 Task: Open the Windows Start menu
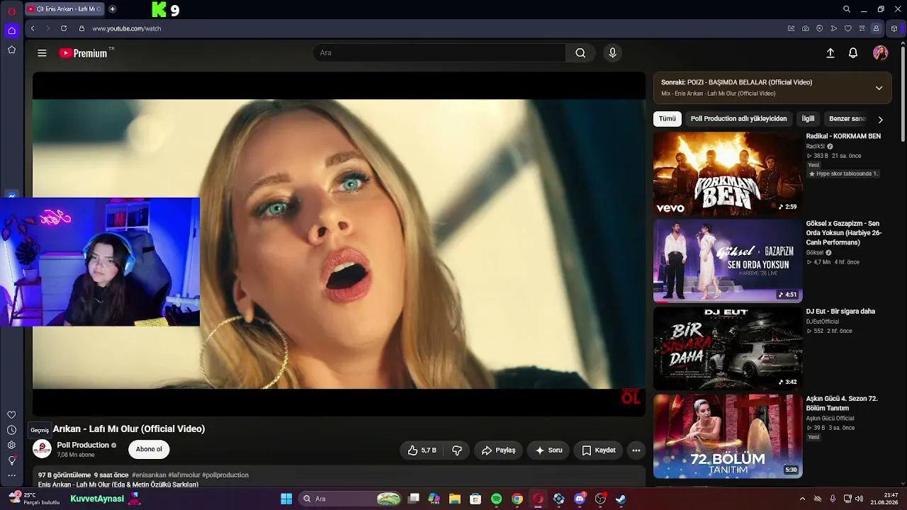click(x=286, y=499)
